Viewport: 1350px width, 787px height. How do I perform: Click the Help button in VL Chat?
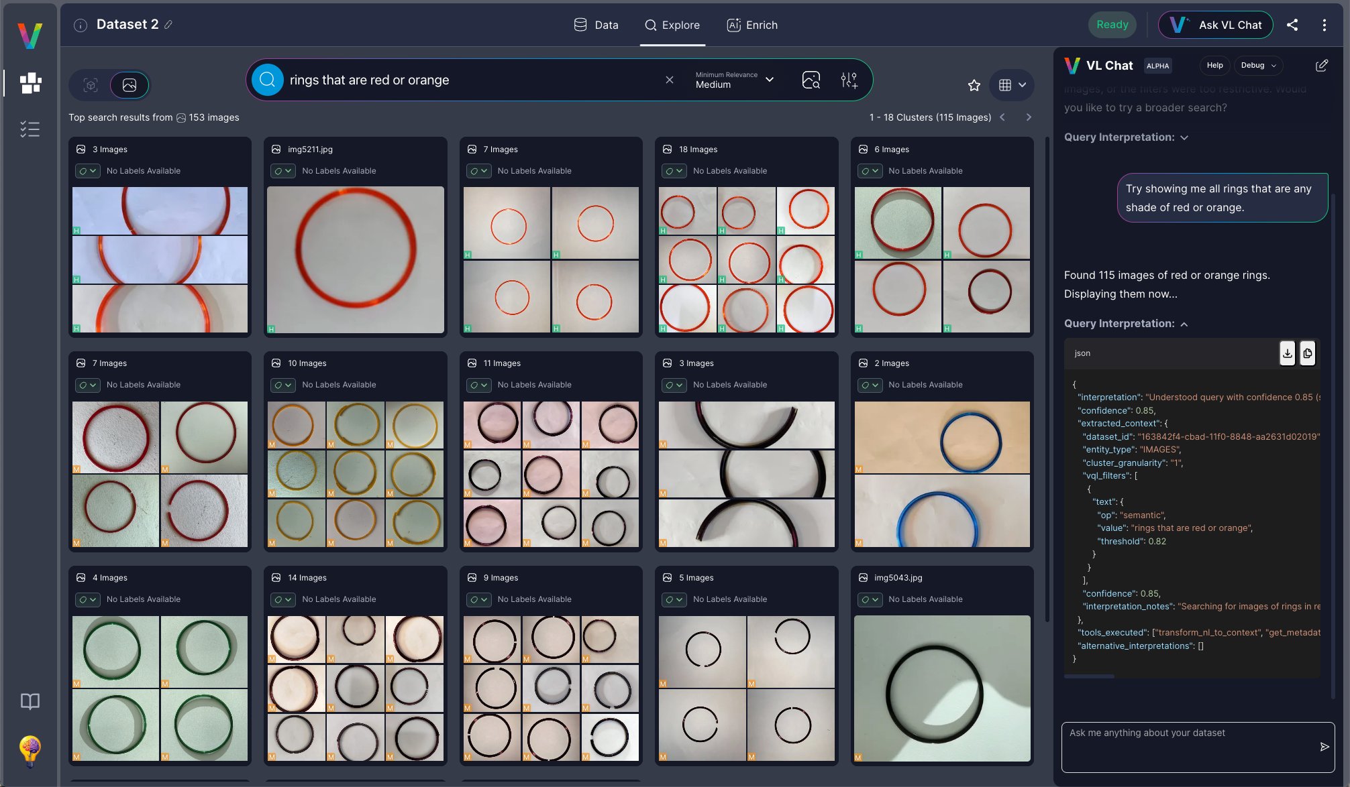tap(1214, 65)
